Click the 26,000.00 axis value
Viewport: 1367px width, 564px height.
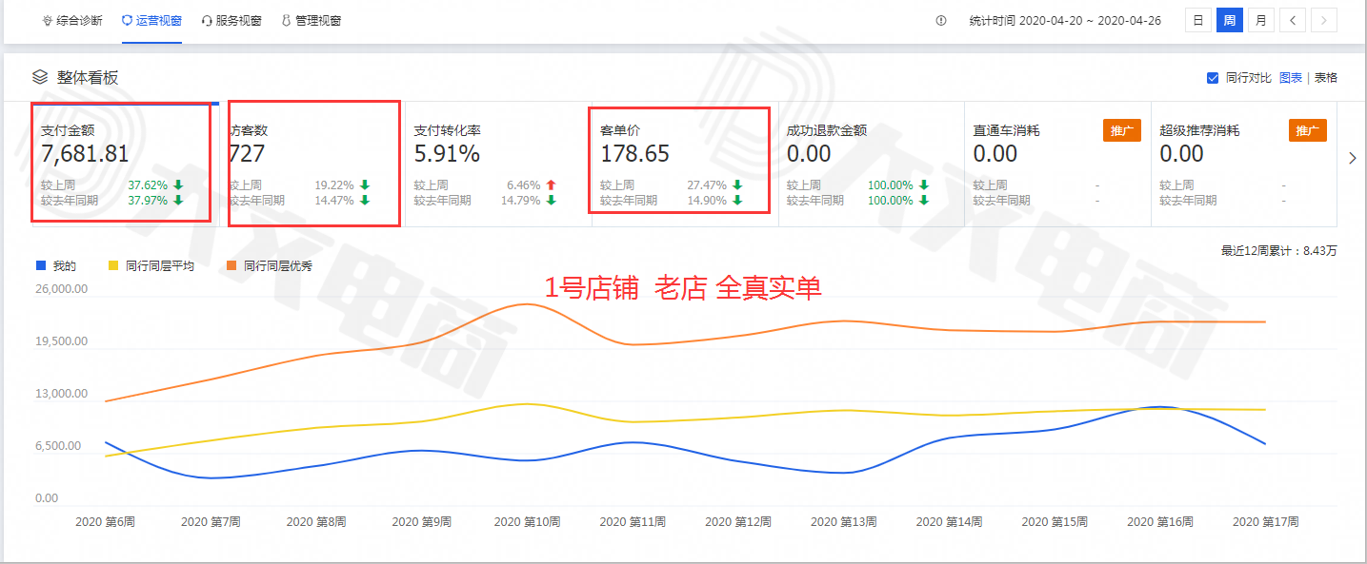[x=60, y=289]
